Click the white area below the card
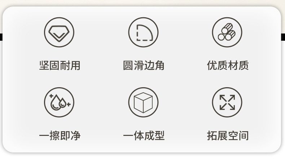The width and height of the screenshot is (285, 164). [x=142, y=159]
